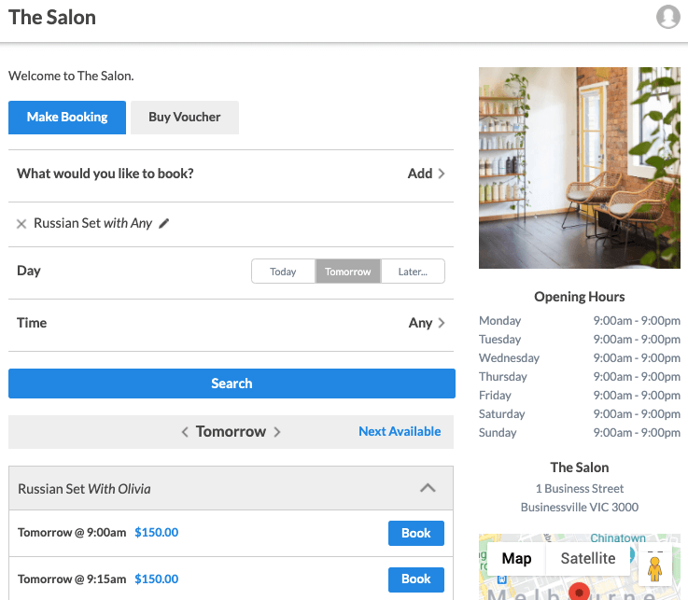Open the user profile avatar icon
Screen dimensions: 688x600
tap(667, 17)
